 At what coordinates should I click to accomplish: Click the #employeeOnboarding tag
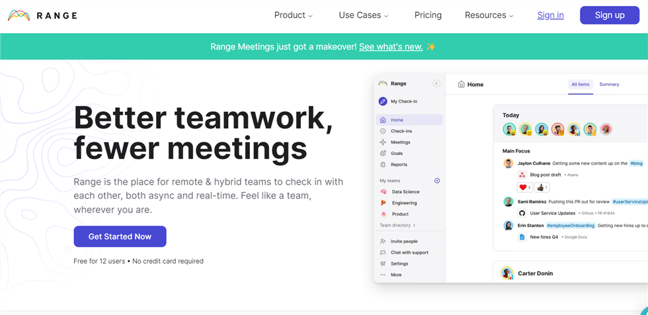[571, 225]
